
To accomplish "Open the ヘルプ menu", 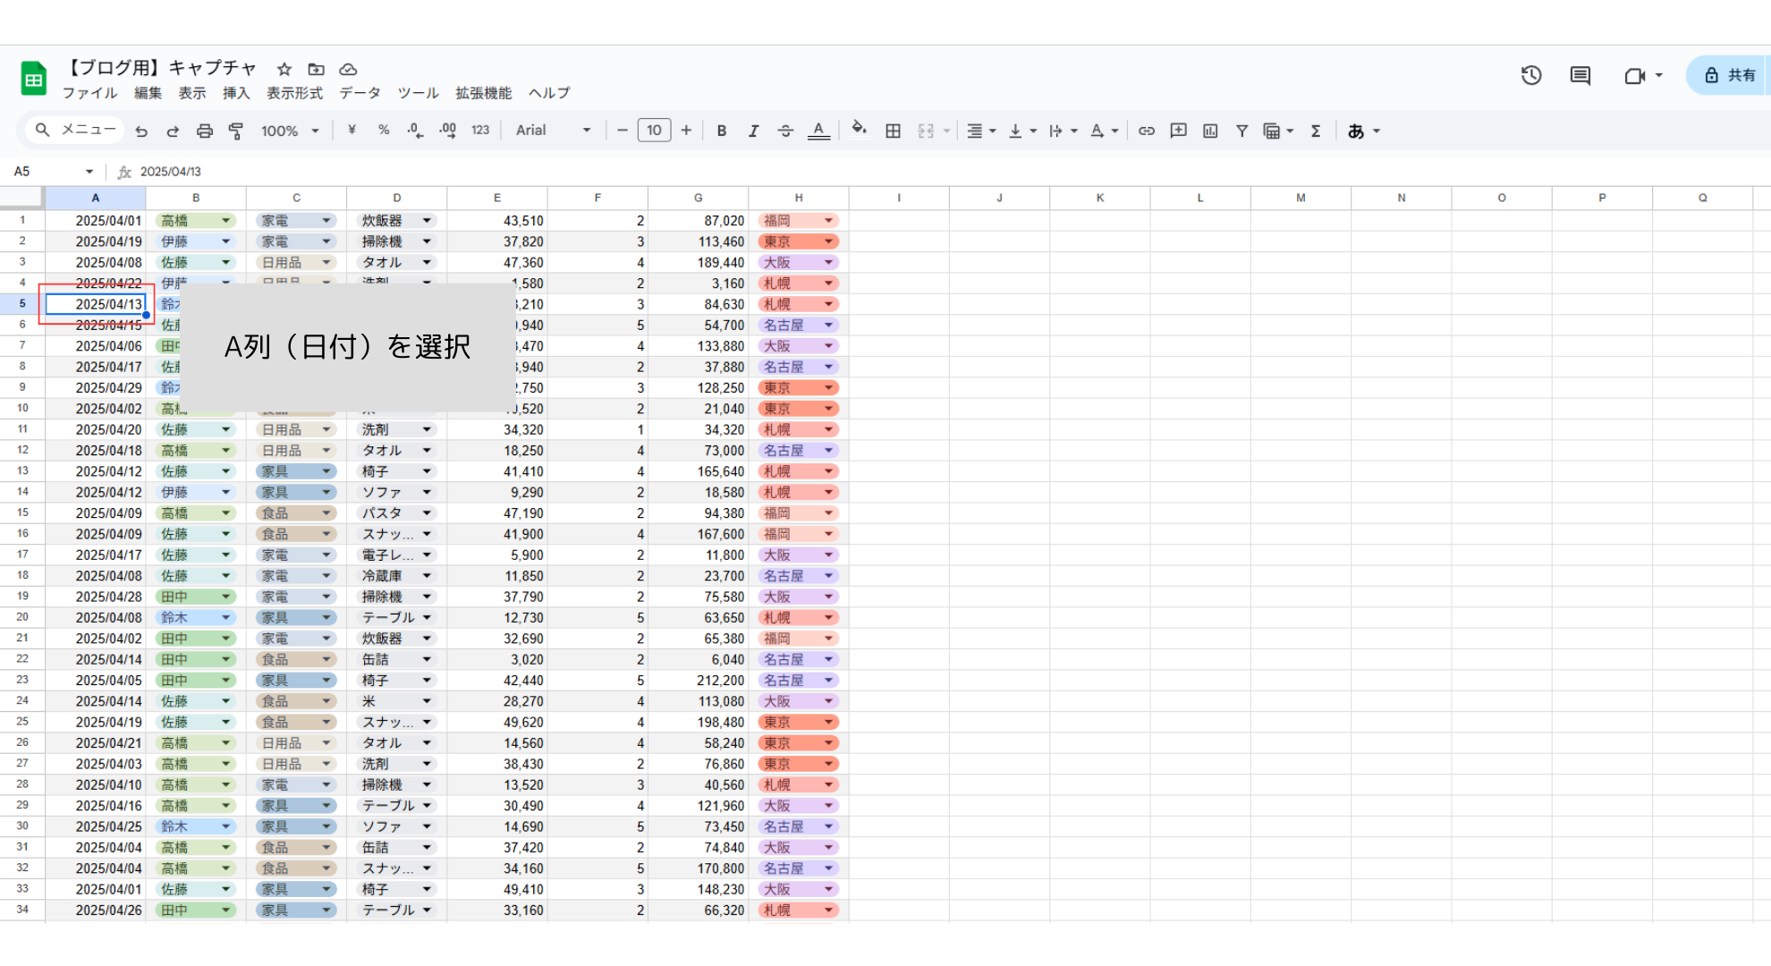I will click(549, 93).
